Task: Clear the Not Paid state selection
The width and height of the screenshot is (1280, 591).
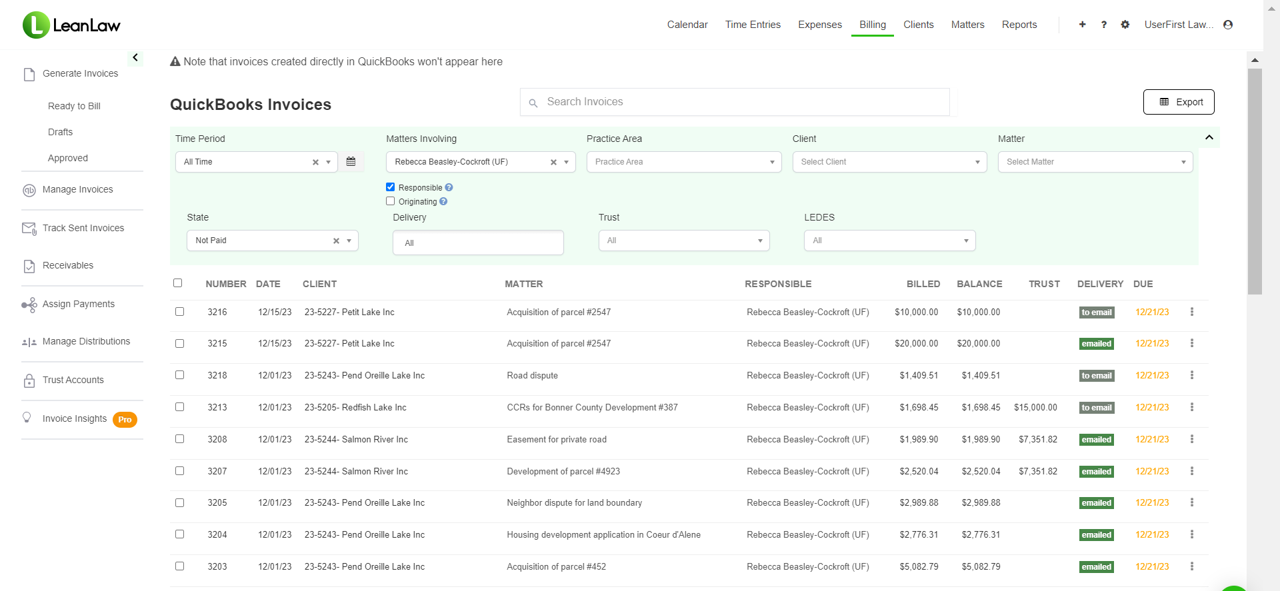Action: (x=336, y=241)
